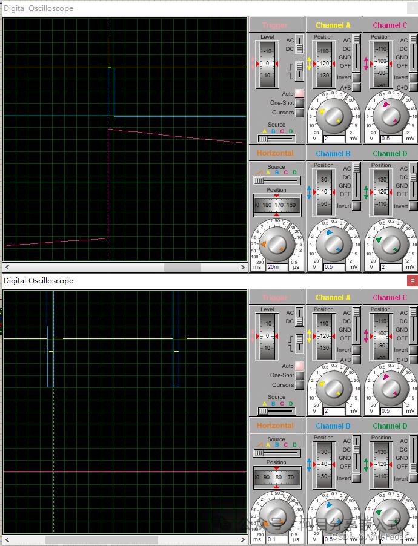Click Channel D green position arrows, lower scope
The width and height of the screenshot is (418, 546).
(366, 464)
